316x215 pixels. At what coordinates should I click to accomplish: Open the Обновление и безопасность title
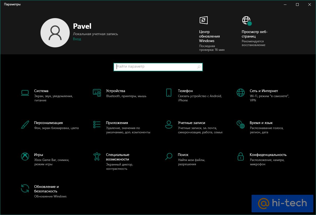(x=46, y=189)
